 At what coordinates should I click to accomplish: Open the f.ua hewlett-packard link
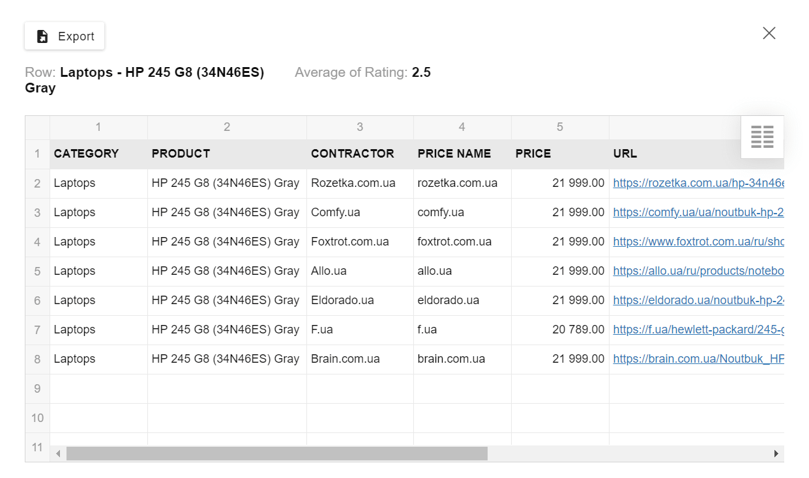point(698,330)
